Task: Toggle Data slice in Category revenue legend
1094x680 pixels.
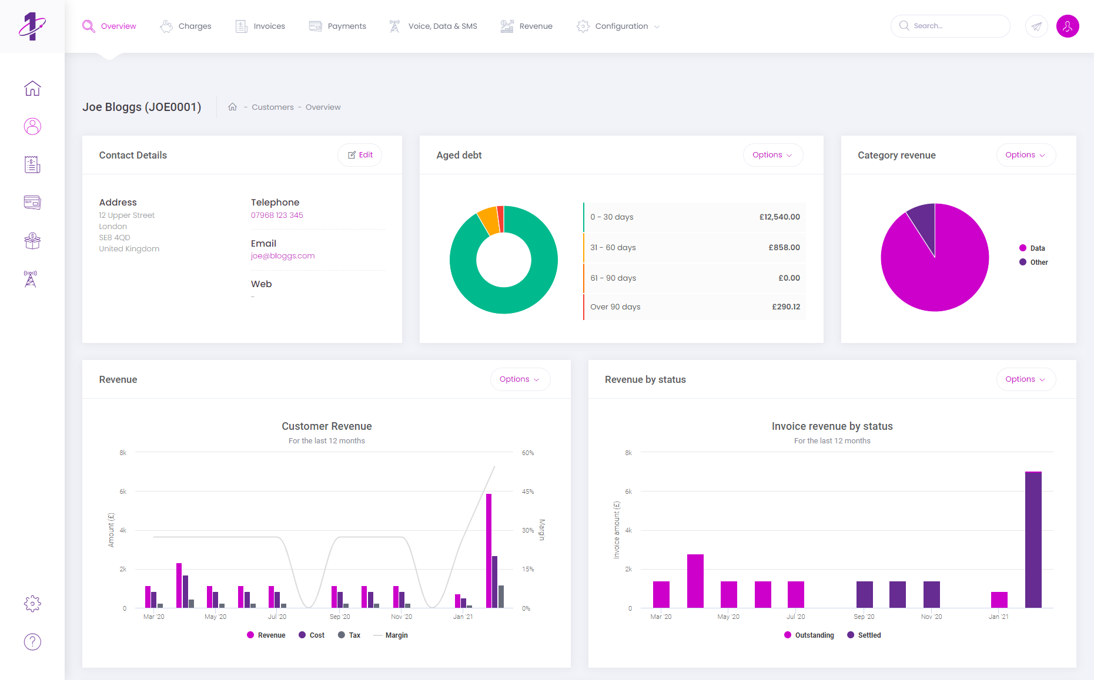Action: (1032, 248)
